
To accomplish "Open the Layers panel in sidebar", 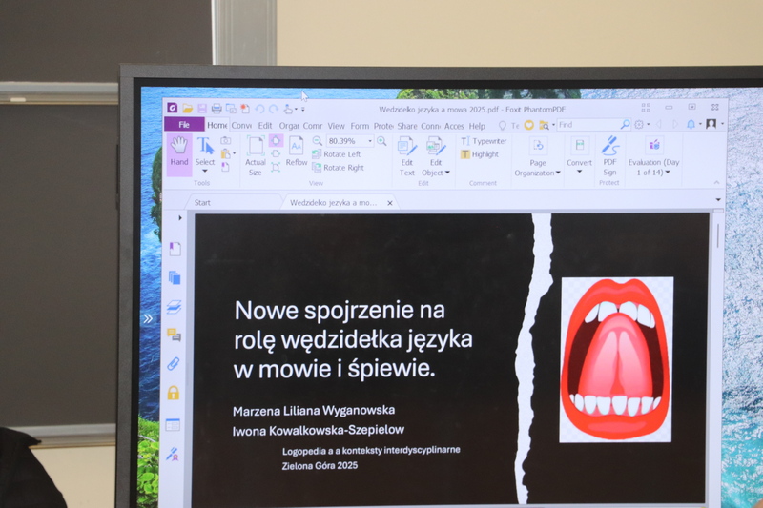I will pos(174,306).
